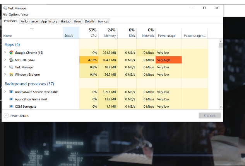Sort by the Power usage column header

point(169,33)
